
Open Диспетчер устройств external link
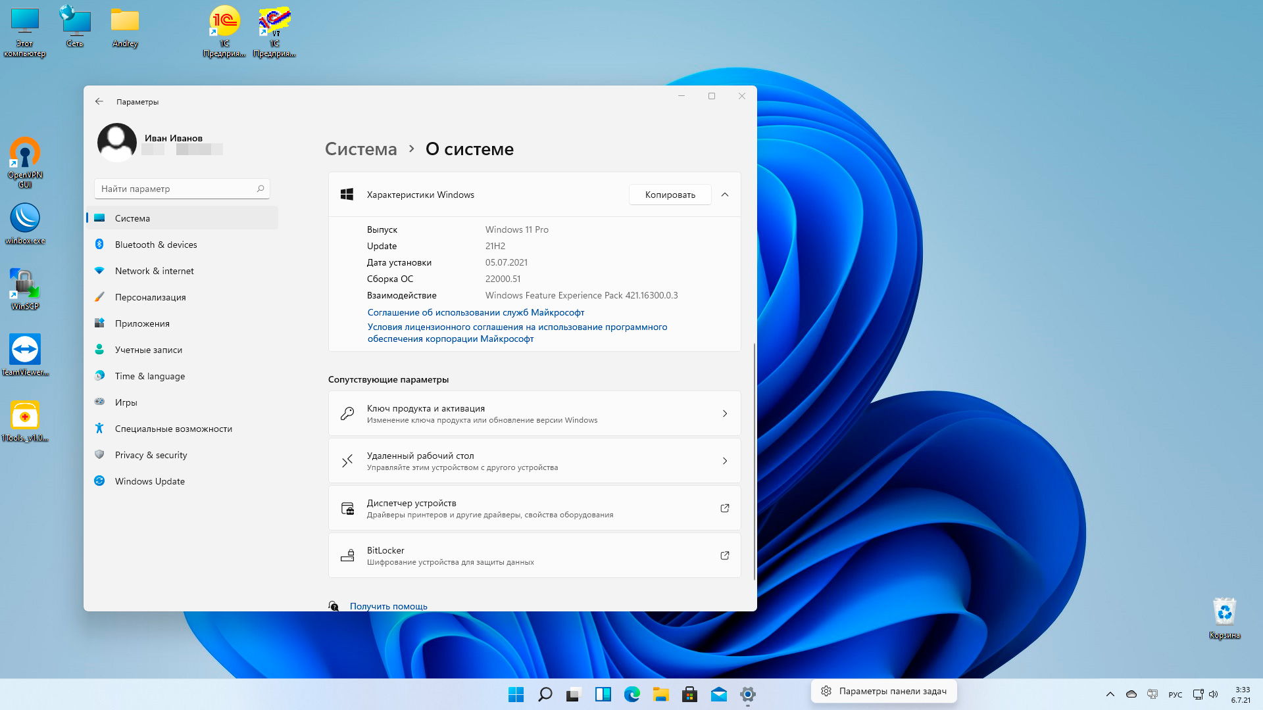(x=724, y=508)
